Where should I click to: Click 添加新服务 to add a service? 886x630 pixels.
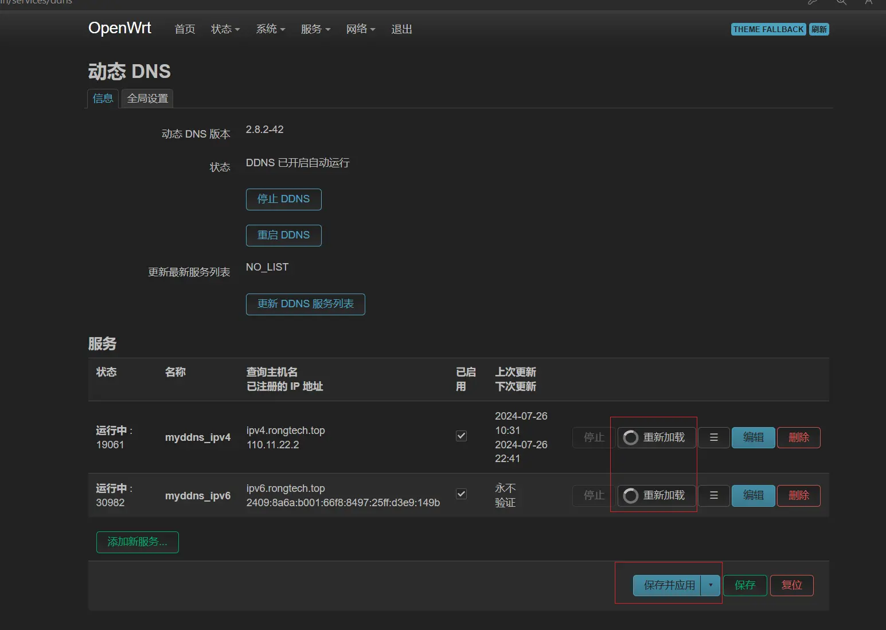(138, 542)
